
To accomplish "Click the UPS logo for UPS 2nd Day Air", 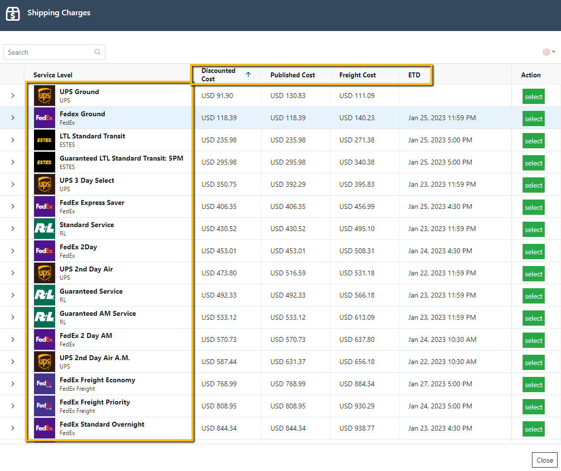I will (x=44, y=273).
